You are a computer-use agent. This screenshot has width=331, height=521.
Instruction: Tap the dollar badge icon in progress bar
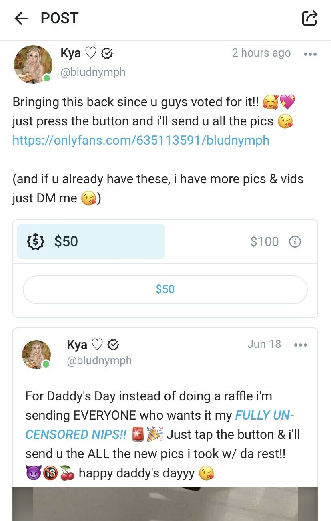click(35, 242)
